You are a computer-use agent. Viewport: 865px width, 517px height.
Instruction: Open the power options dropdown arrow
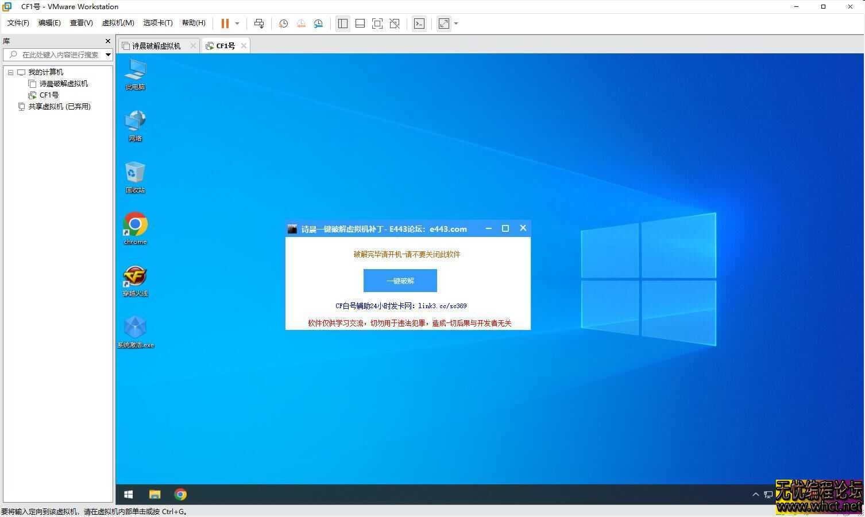click(237, 24)
